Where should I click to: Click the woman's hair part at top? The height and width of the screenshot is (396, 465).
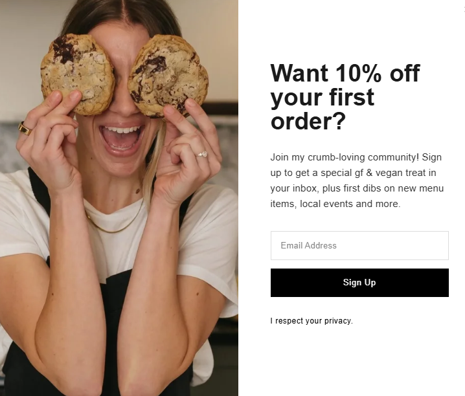coord(124,12)
